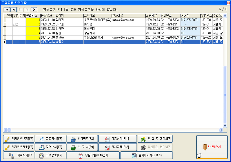The height and width of the screenshot is (162, 231).
Task: Click the blue printer icon of 신상카드[F8]
Action: [73, 139]
